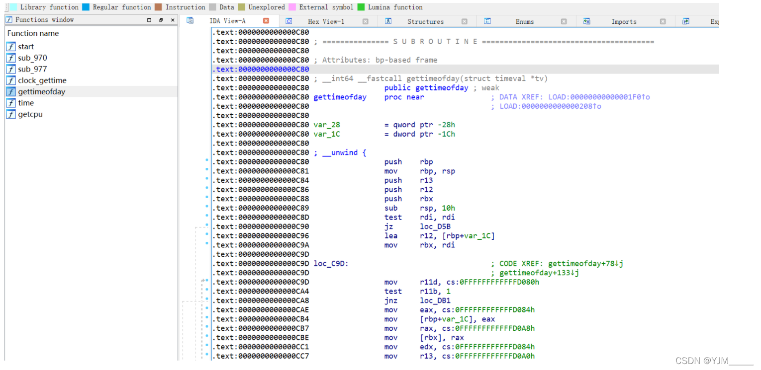
Task: Switch to the IDA View-A tab
Action: click(x=227, y=21)
